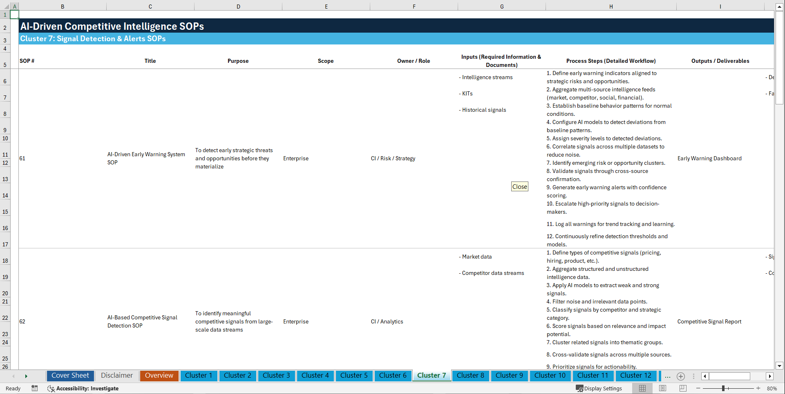Image resolution: width=785 pixels, height=394 pixels.
Task: Click the 80% zoom level indicator
Action: coord(772,388)
